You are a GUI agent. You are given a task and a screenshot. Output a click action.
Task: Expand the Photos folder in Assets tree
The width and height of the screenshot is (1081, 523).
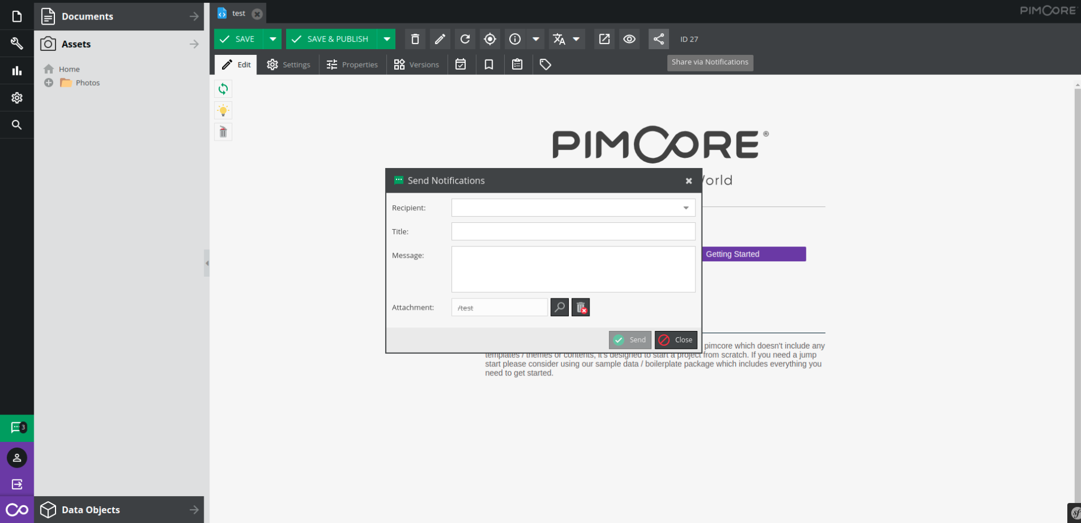49,83
